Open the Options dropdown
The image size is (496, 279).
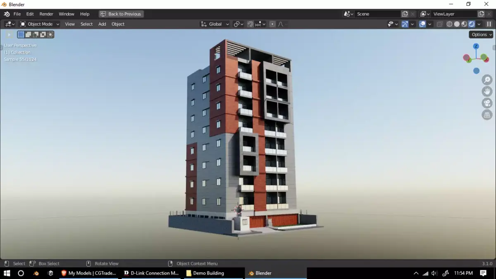click(482, 35)
